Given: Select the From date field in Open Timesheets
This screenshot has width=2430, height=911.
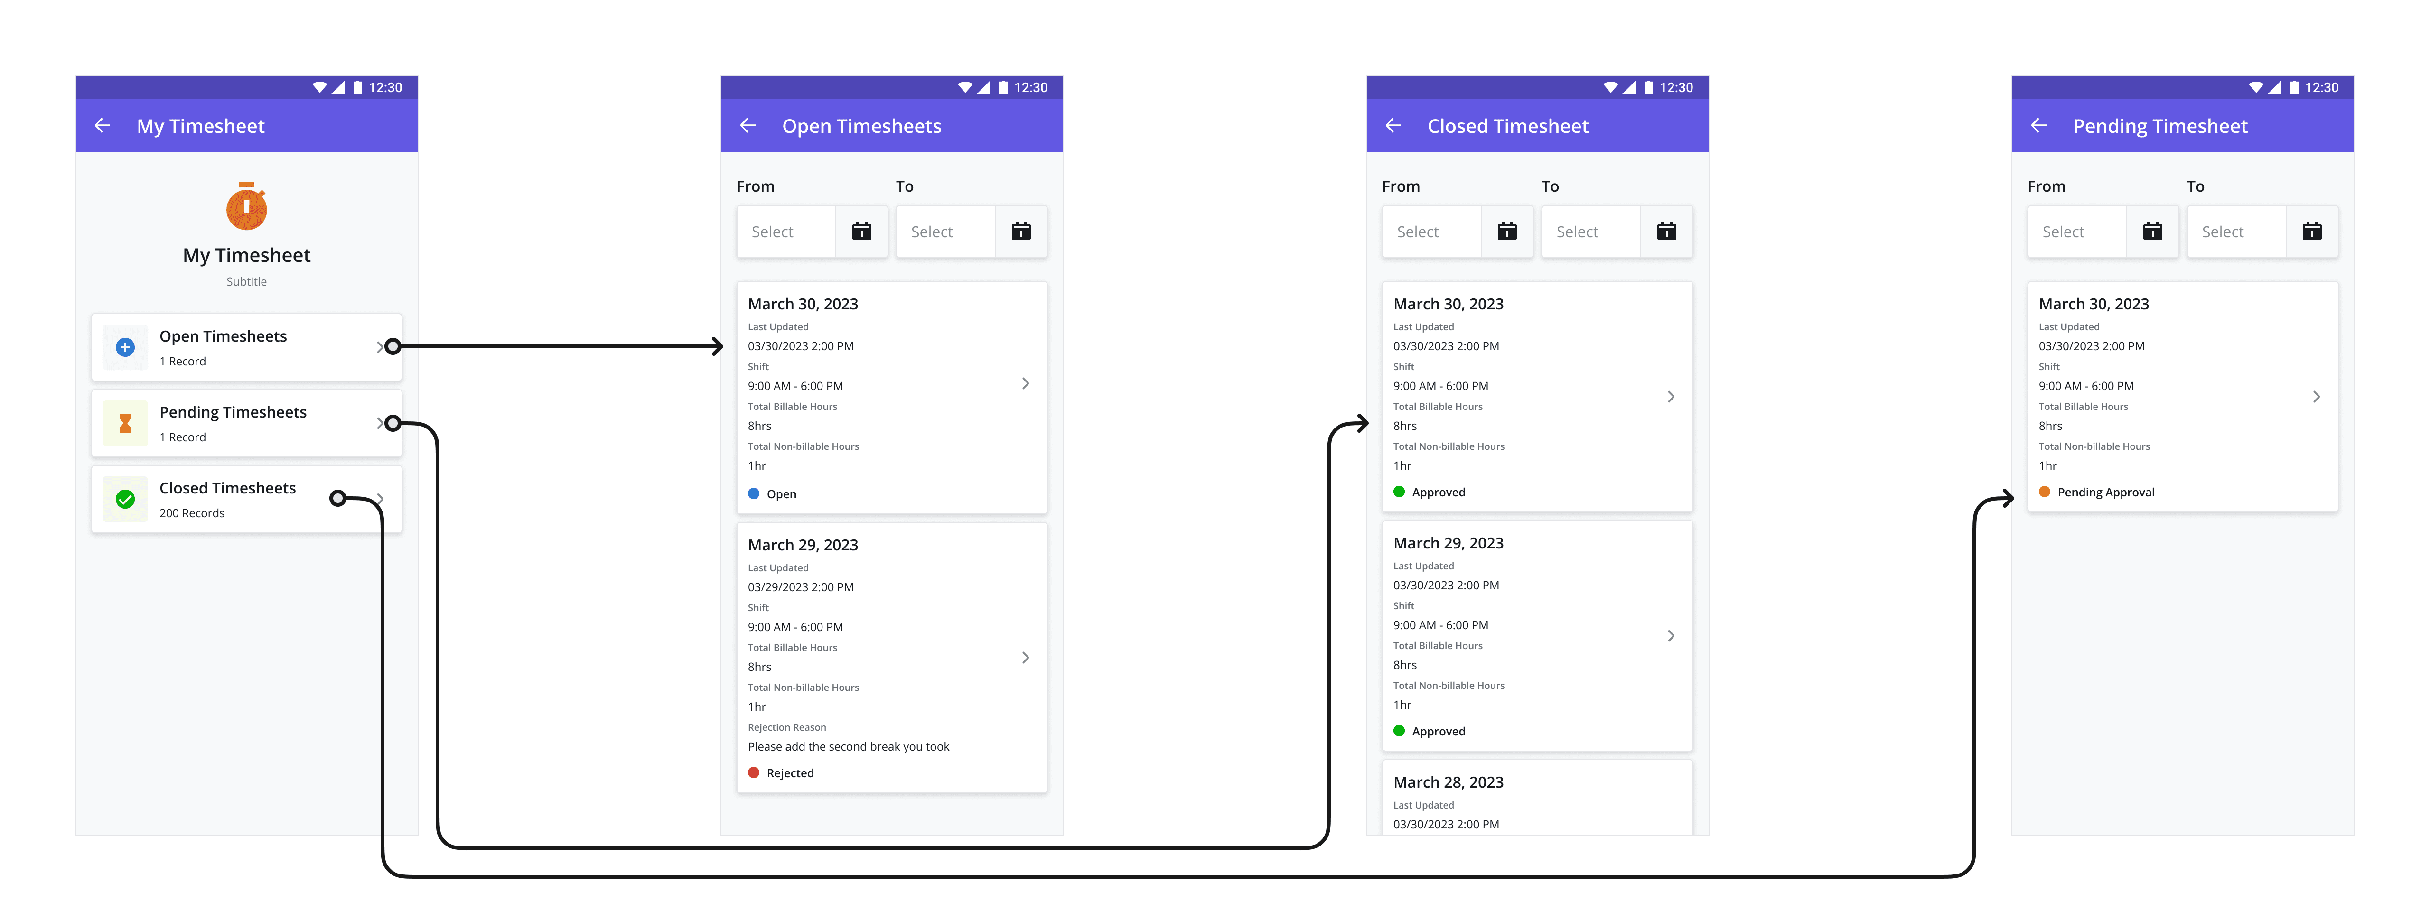Looking at the screenshot, I should click(790, 231).
